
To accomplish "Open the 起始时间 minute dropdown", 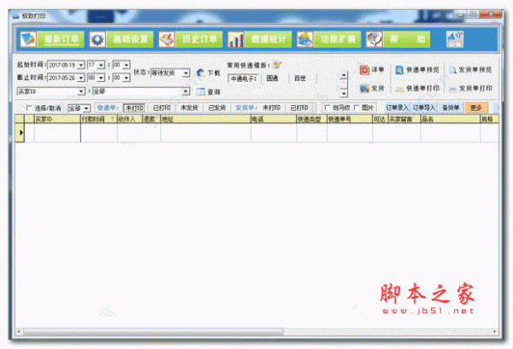I will click(x=127, y=66).
